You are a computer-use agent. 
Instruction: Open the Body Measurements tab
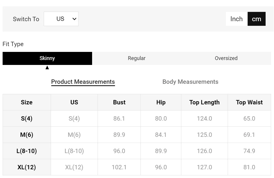190,82
